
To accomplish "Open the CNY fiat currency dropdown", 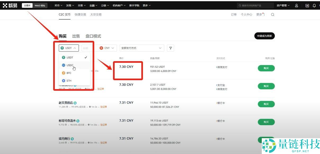I will [x=107, y=48].
